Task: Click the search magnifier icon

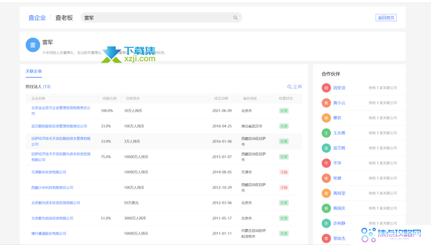Action: click(235, 18)
